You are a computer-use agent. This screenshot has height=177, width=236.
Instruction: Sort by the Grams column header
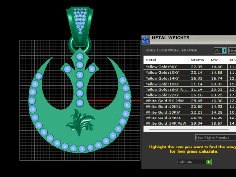pyautogui.click(x=199, y=60)
